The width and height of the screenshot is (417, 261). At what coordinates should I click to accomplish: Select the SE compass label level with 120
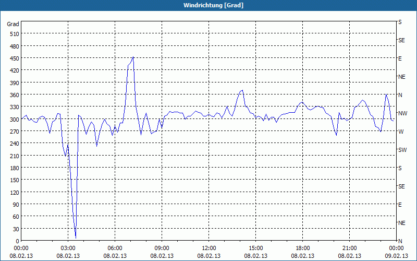point(401,186)
